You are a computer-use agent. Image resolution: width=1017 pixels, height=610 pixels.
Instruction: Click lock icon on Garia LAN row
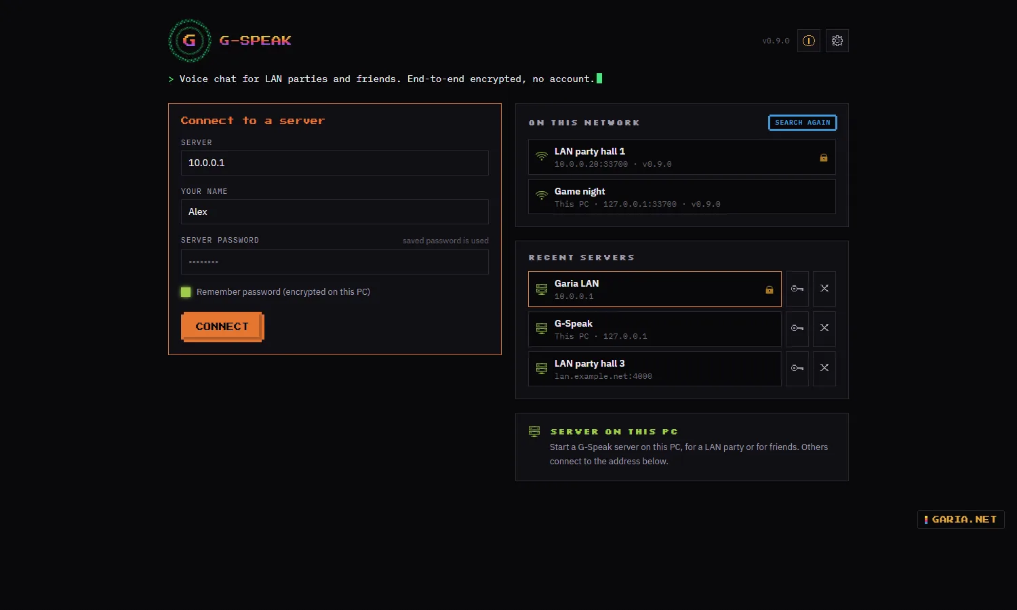[x=770, y=290]
